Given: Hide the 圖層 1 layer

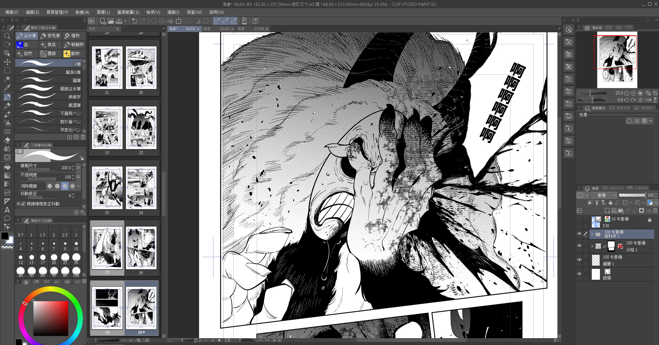Looking at the screenshot, I should pos(579,260).
